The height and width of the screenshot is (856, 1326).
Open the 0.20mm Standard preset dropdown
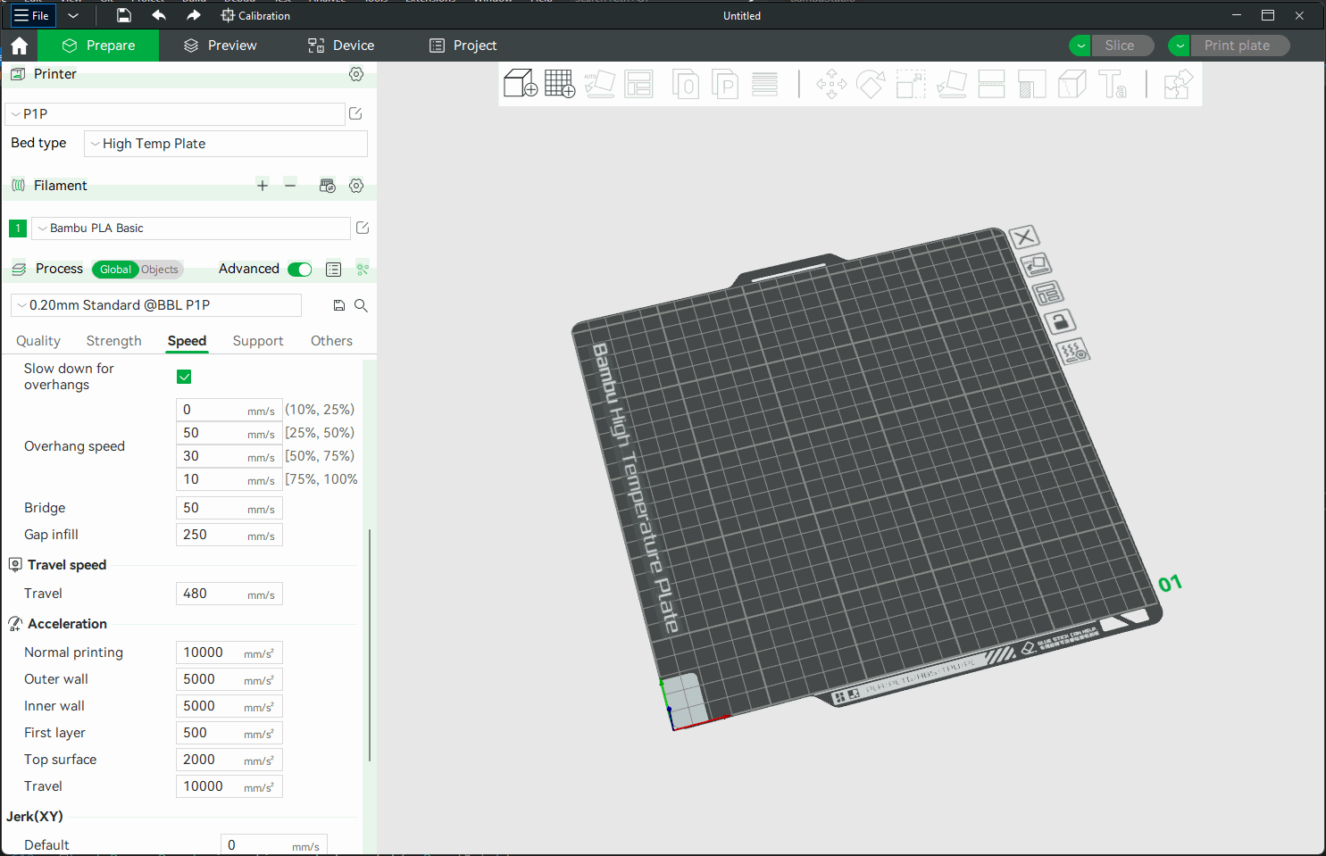click(156, 305)
